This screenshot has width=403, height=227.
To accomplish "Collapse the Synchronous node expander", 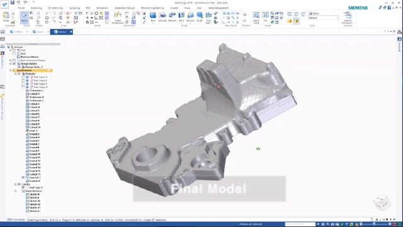I will click(11, 70).
